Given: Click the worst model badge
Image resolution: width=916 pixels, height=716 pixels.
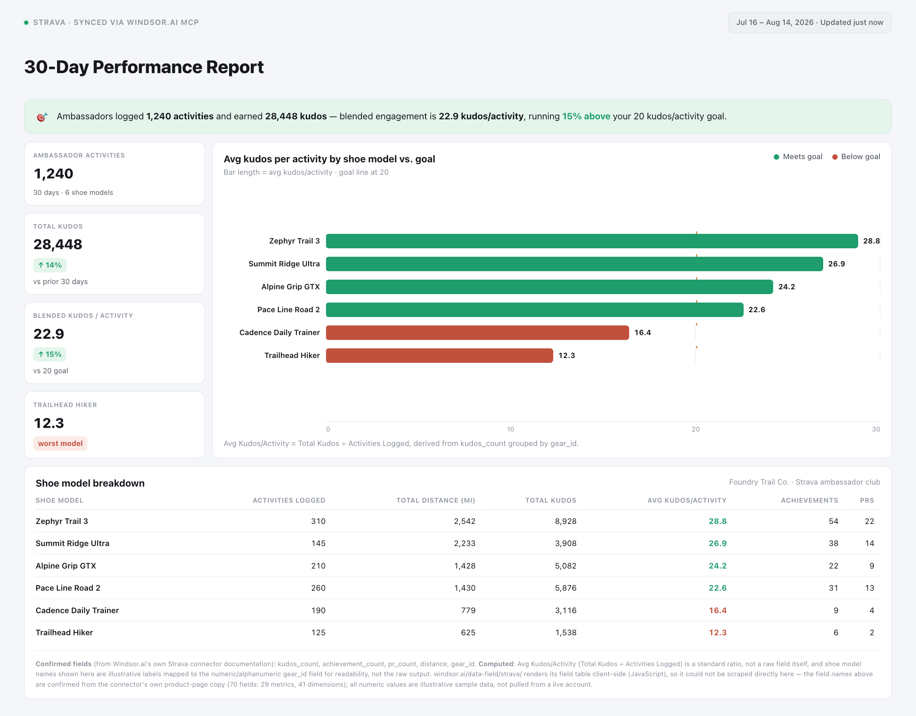Looking at the screenshot, I should click(x=60, y=443).
